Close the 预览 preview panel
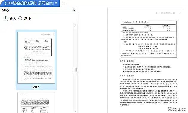Screen dimensions: 188x113 74,10
